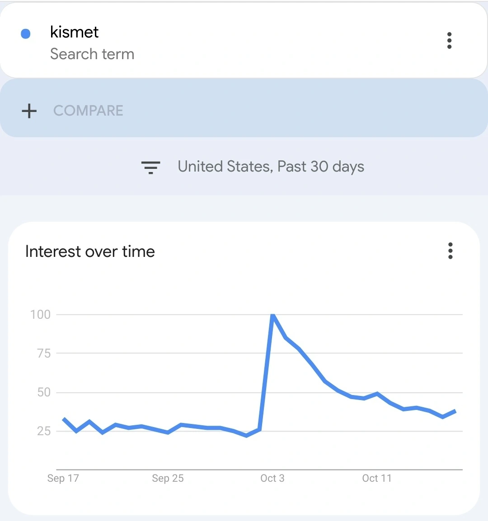Tap the filter lines icon
This screenshot has height=521, width=488.
pyautogui.click(x=151, y=167)
